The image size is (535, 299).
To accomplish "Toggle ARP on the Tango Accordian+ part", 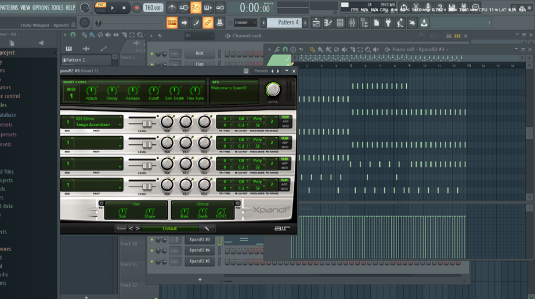I will click(285, 122).
